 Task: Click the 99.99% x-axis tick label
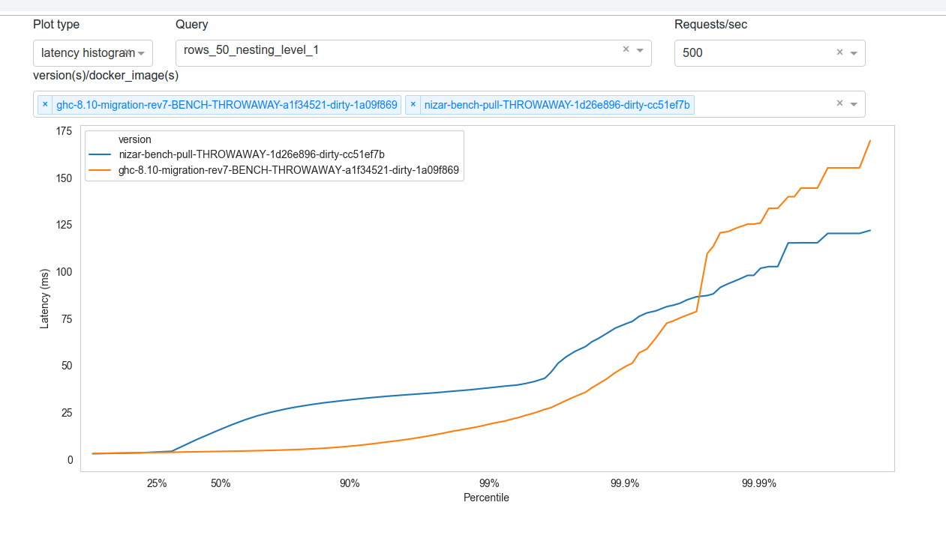(759, 483)
